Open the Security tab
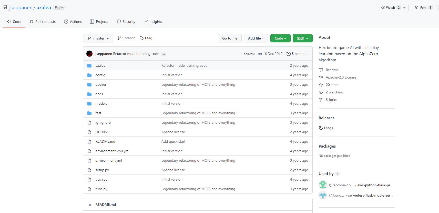Viewport: 439px width, 213px height. tap(126, 22)
